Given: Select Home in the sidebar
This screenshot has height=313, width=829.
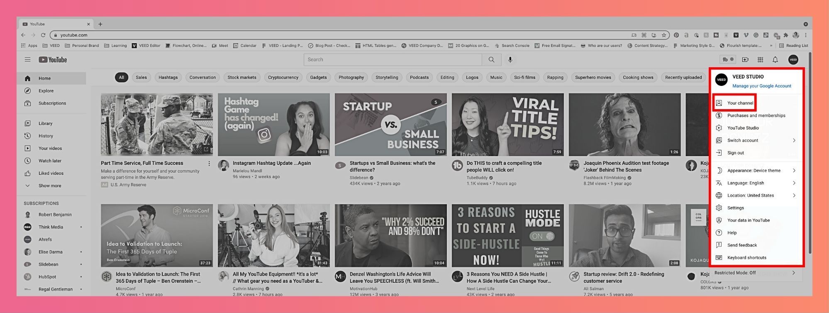Looking at the screenshot, I should point(51,78).
